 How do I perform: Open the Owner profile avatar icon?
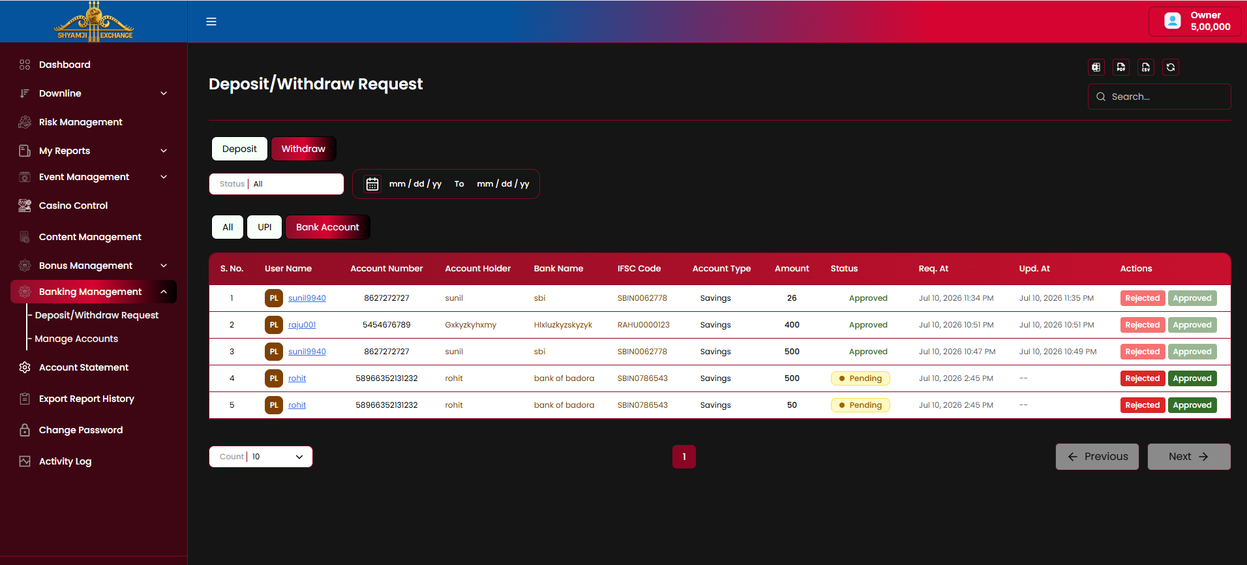[x=1173, y=21]
